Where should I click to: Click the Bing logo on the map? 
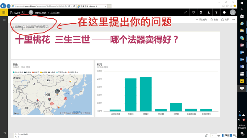[x=17, y=113]
